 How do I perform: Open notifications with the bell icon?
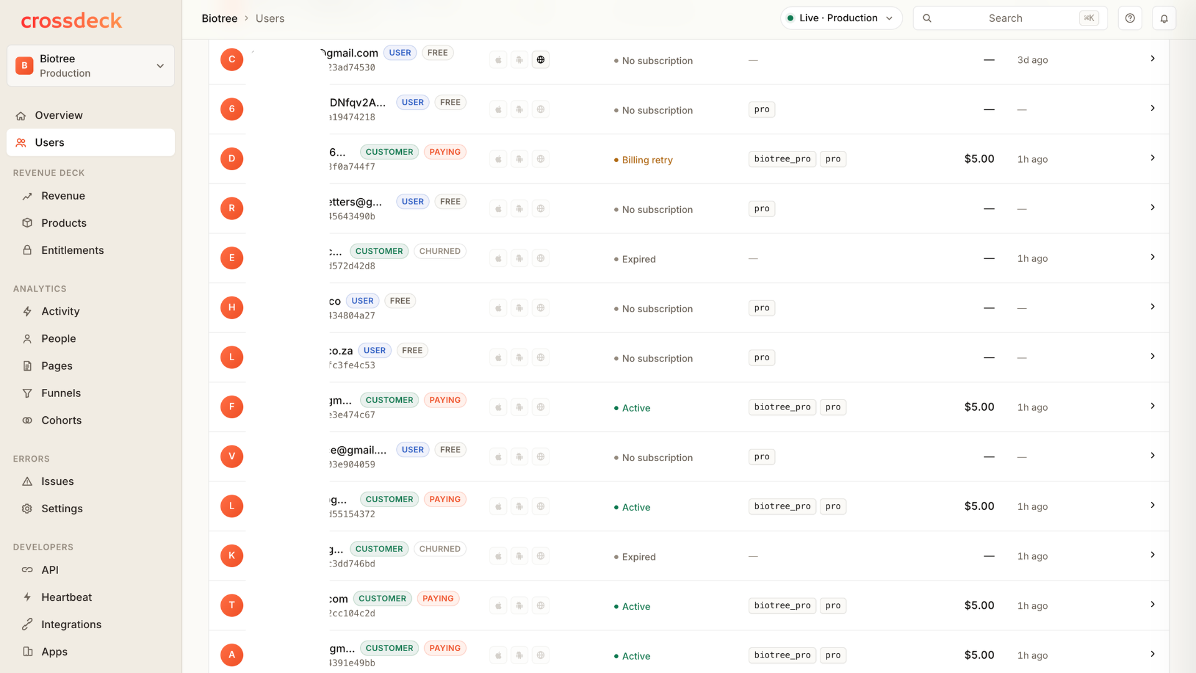click(x=1164, y=18)
